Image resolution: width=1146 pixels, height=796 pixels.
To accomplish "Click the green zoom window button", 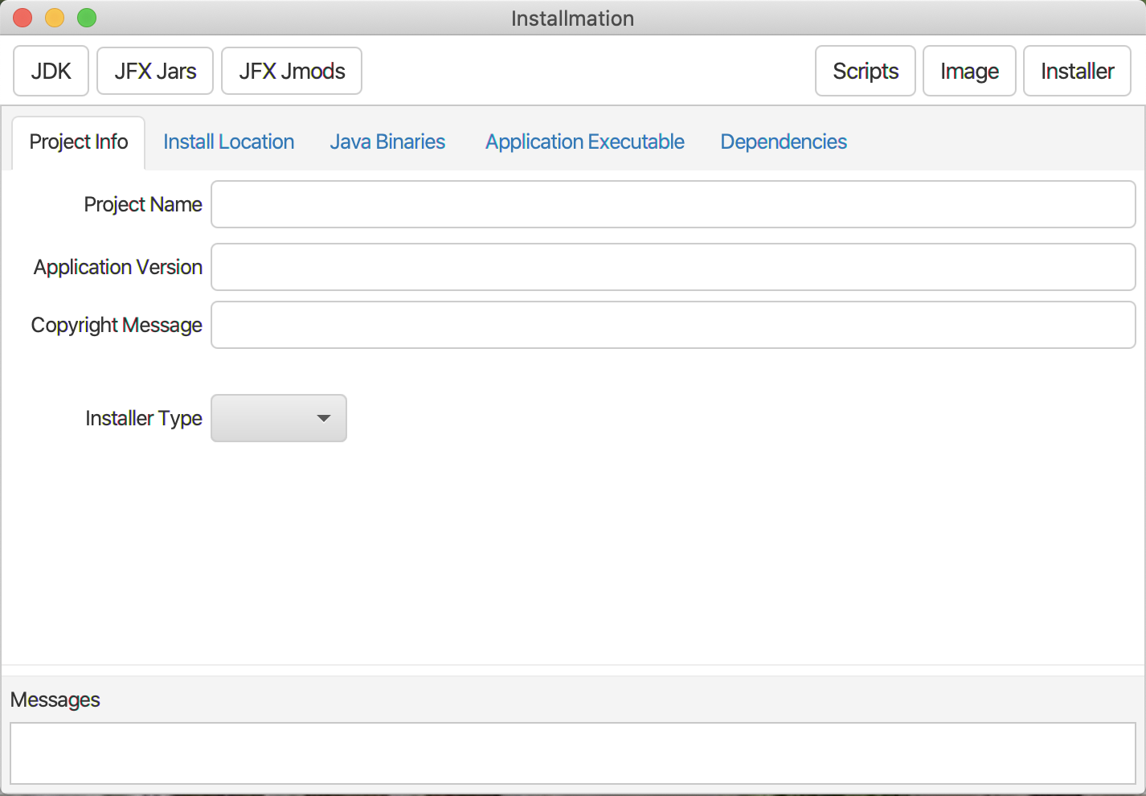I will coord(86,18).
